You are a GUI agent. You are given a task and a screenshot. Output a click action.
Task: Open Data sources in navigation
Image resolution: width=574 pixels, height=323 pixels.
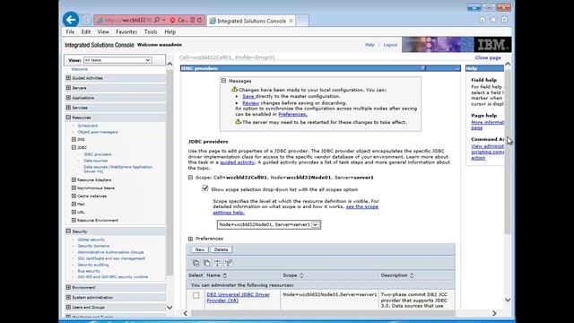(x=96, y=161)
